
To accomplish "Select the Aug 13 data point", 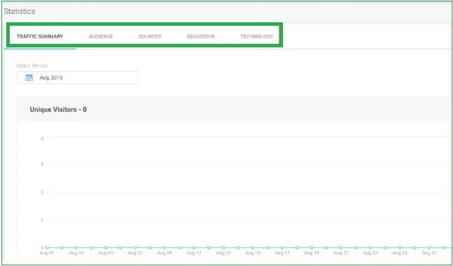I will pyautogui.click(x=223, y=247).
